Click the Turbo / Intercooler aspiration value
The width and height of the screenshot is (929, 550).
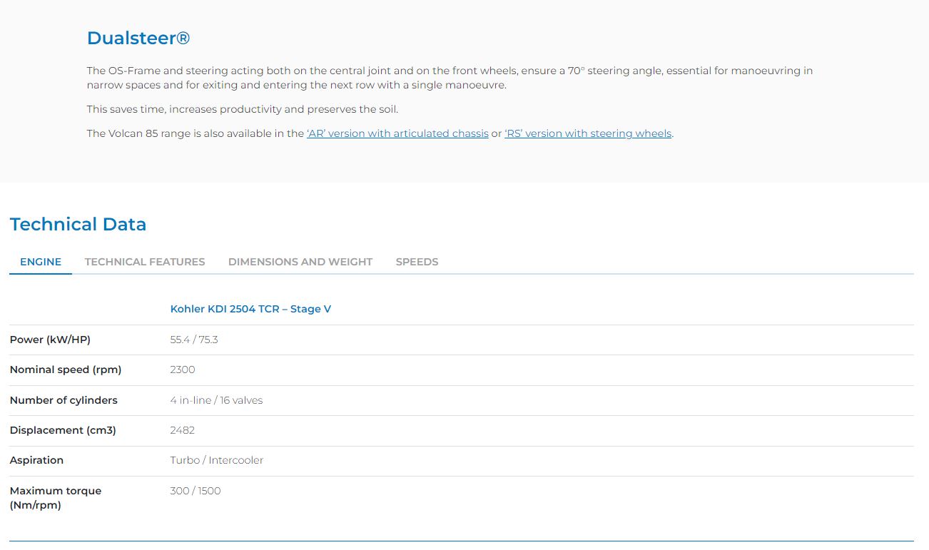(217, 460)
